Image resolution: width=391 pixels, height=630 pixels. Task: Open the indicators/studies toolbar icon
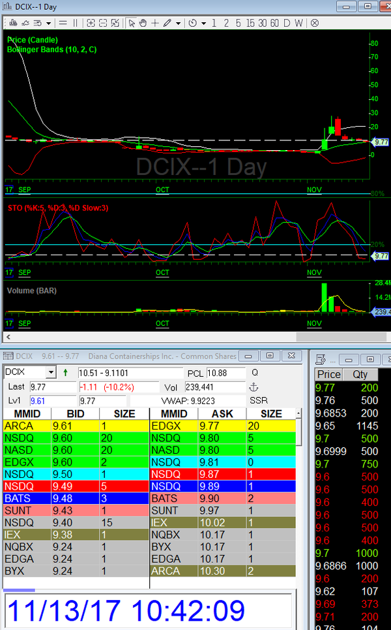coord(25,24)
